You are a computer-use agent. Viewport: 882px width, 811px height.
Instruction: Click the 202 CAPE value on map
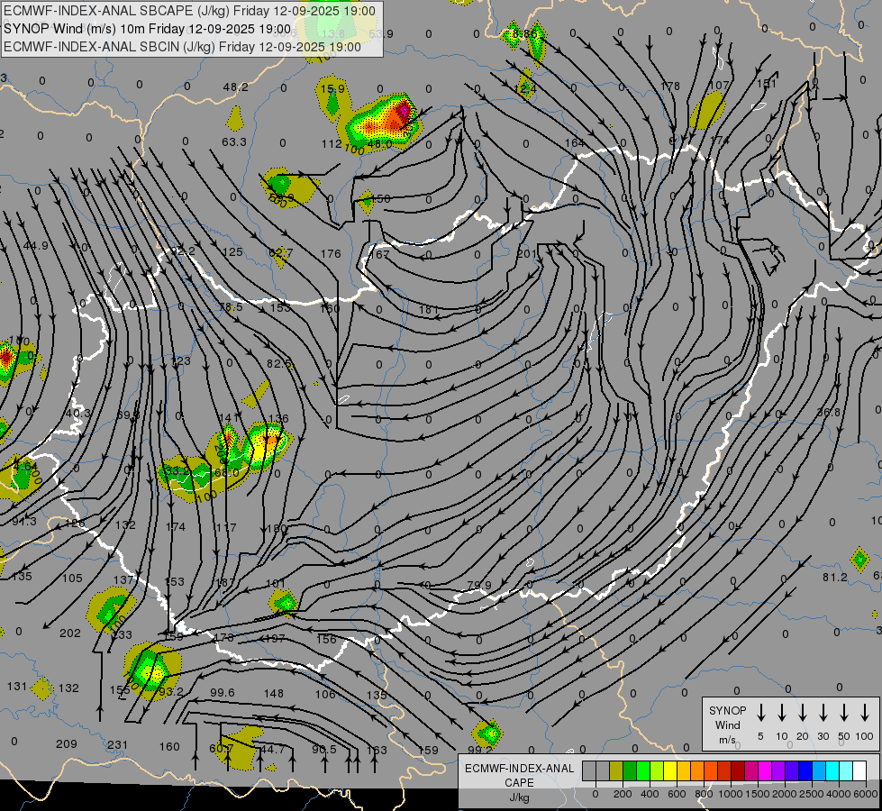point(69,633)
